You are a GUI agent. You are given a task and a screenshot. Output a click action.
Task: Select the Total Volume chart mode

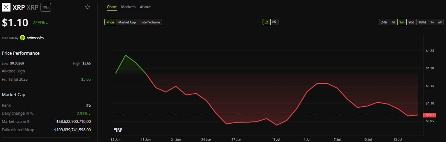[x=150, y=22]
